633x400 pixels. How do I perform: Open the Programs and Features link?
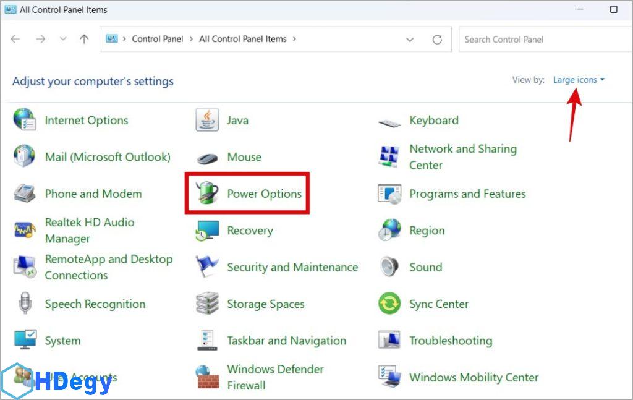pyautogui.click(x=467, y=194)
